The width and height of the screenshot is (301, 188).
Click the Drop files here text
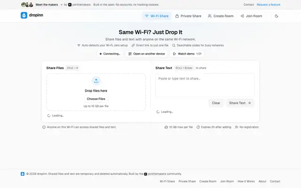click(x=96, y=91)
